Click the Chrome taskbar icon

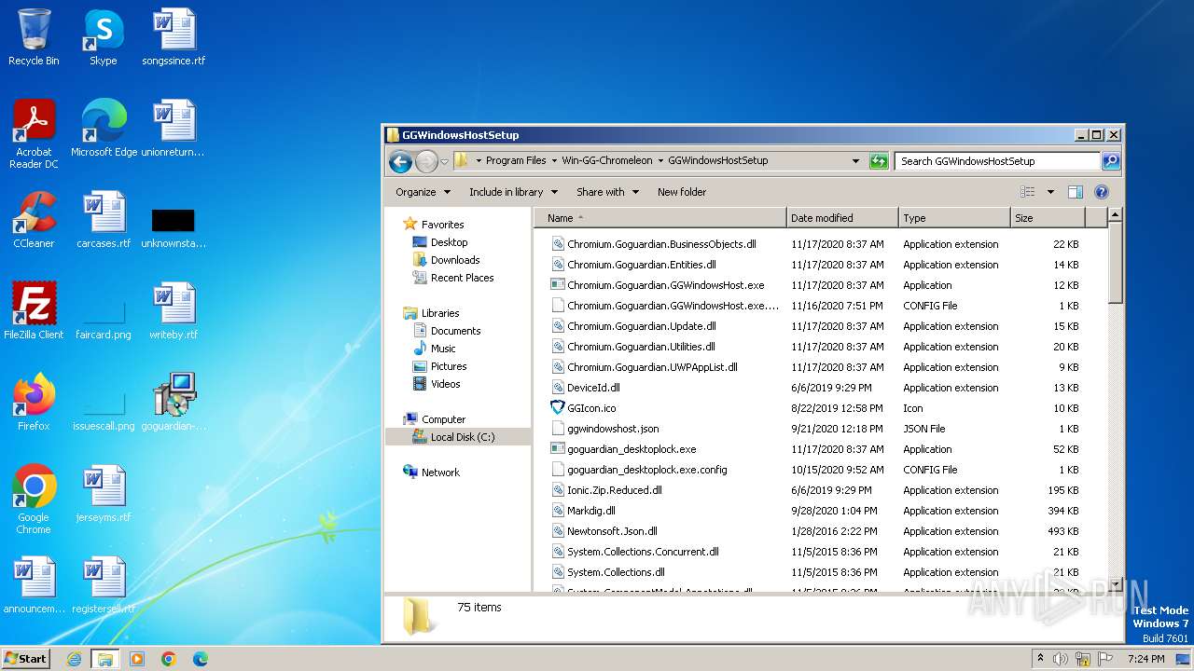(169, 659)
